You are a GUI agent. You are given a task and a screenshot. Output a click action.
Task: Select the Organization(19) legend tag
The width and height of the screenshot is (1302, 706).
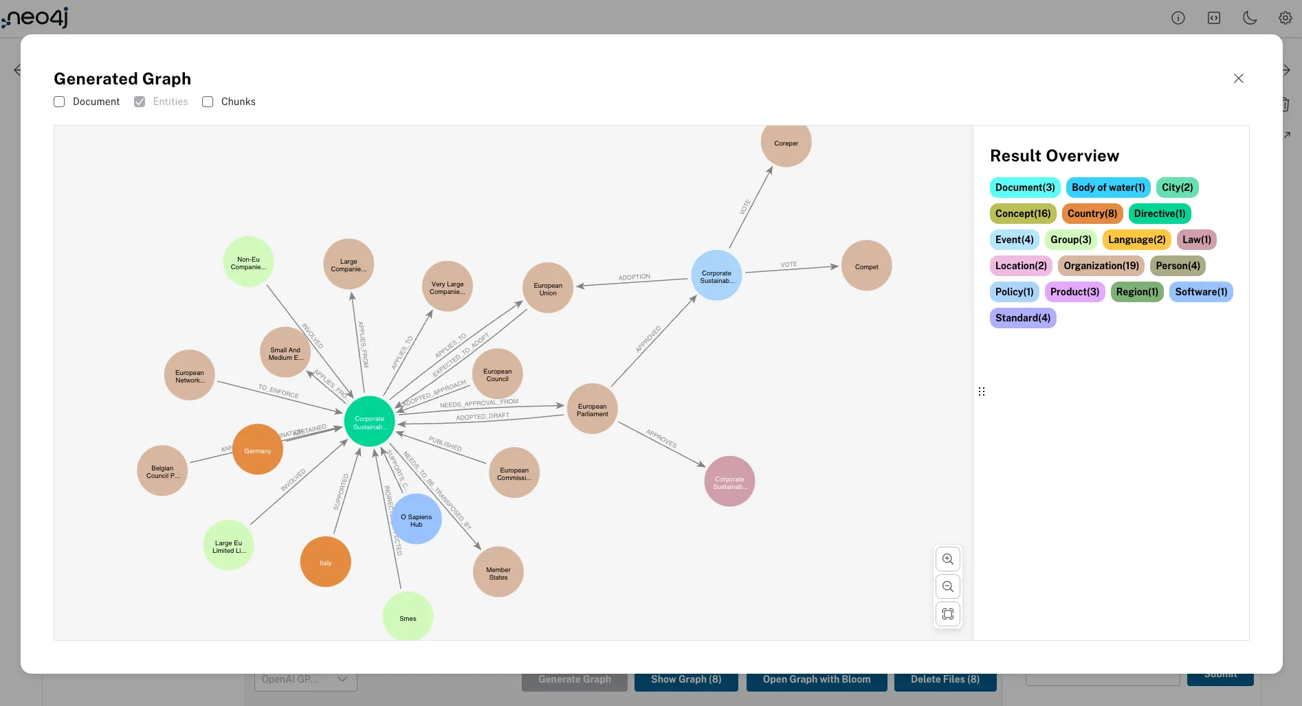tap(1101, 266)
